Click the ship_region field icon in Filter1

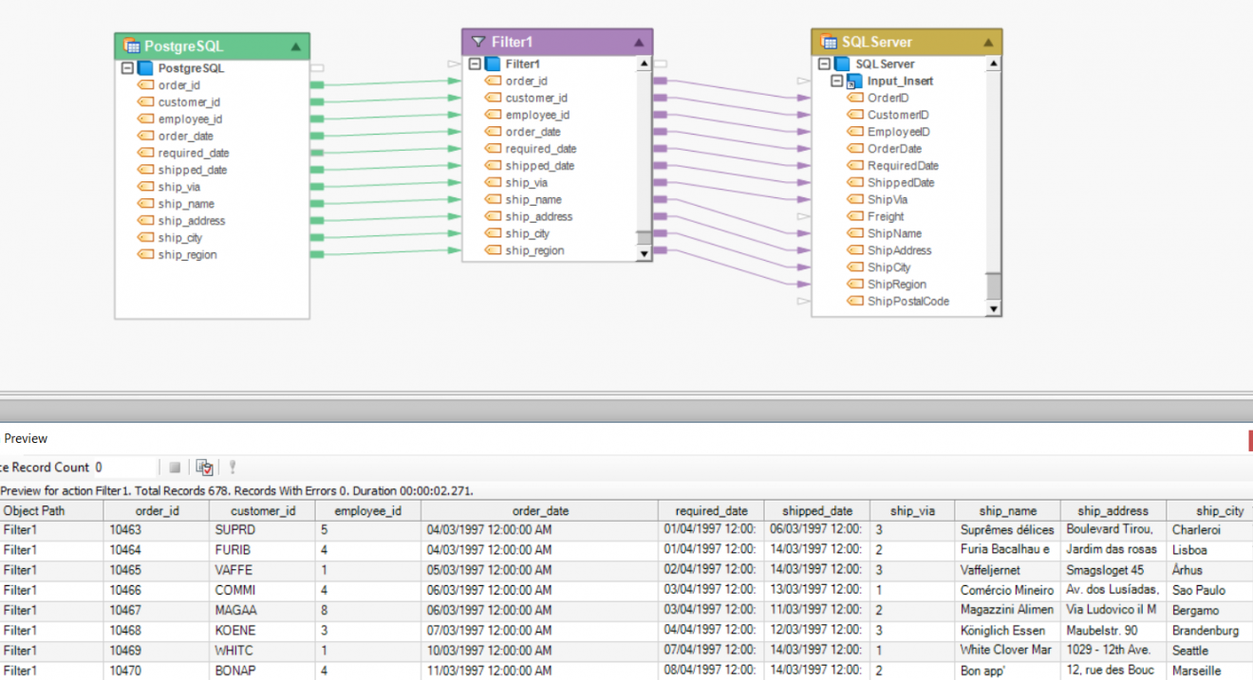click(x=491, y=250)
